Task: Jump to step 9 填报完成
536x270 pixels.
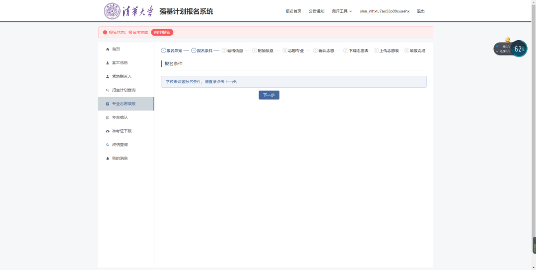Action: (415, 51)
